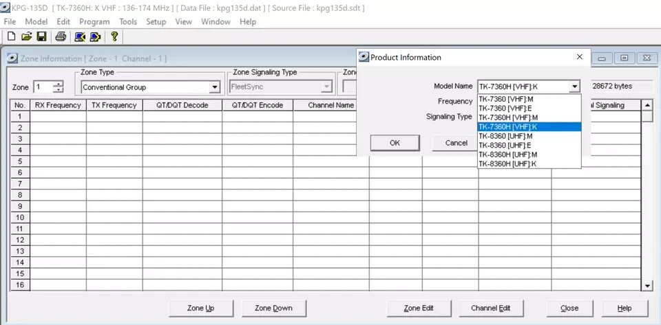Click the Write data to radio icon
Image resolution: width=661 pixels, height=325 pixels.
[x=95, y=36]
